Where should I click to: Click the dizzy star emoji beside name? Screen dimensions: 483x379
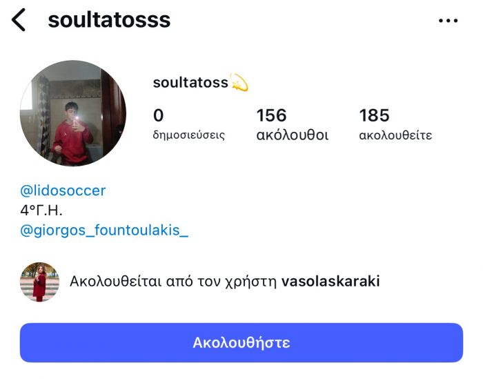coord(239,83)
